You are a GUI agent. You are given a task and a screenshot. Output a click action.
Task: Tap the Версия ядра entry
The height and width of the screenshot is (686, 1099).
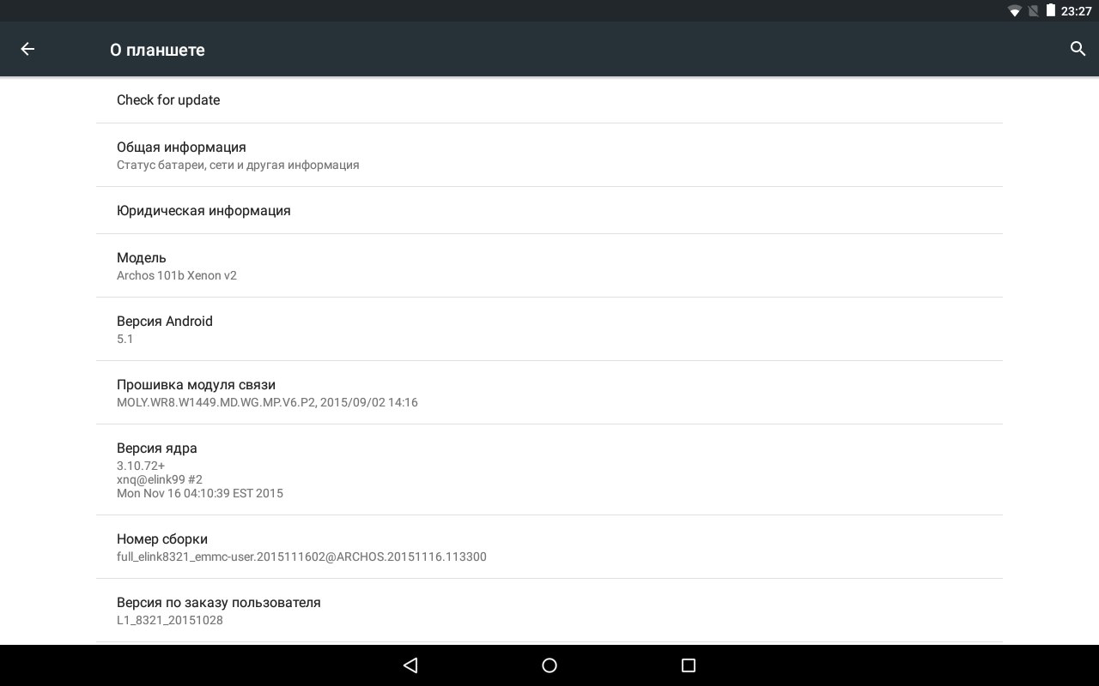(x=549, y=470)
